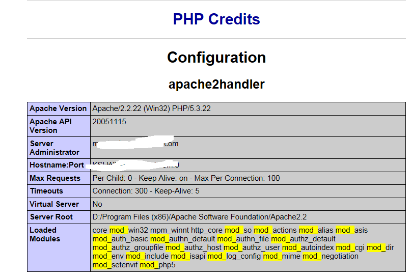Image resolution: width=411 pixels, height=277 pixels.
Task: Click the mod_authz_user module name
Action: click(252, 247)
